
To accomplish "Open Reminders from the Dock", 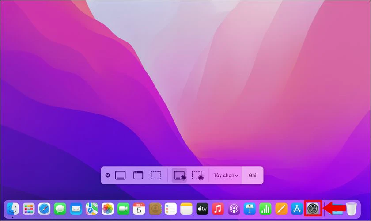I will tap(170, 209).
